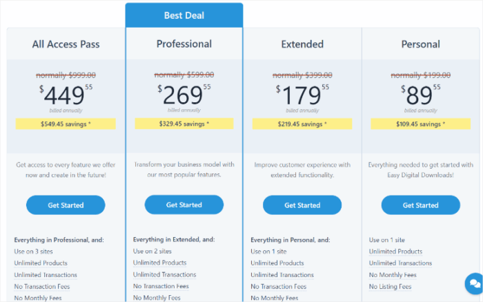
Task: Click Get Started under Professional plan
Action: point(184,205)
